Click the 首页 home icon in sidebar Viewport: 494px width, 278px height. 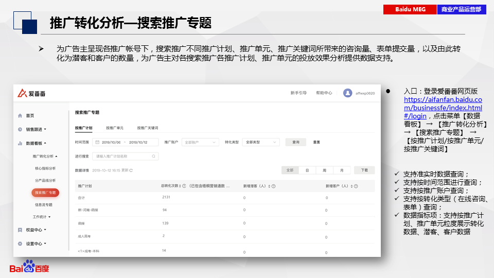click(20, 116)
